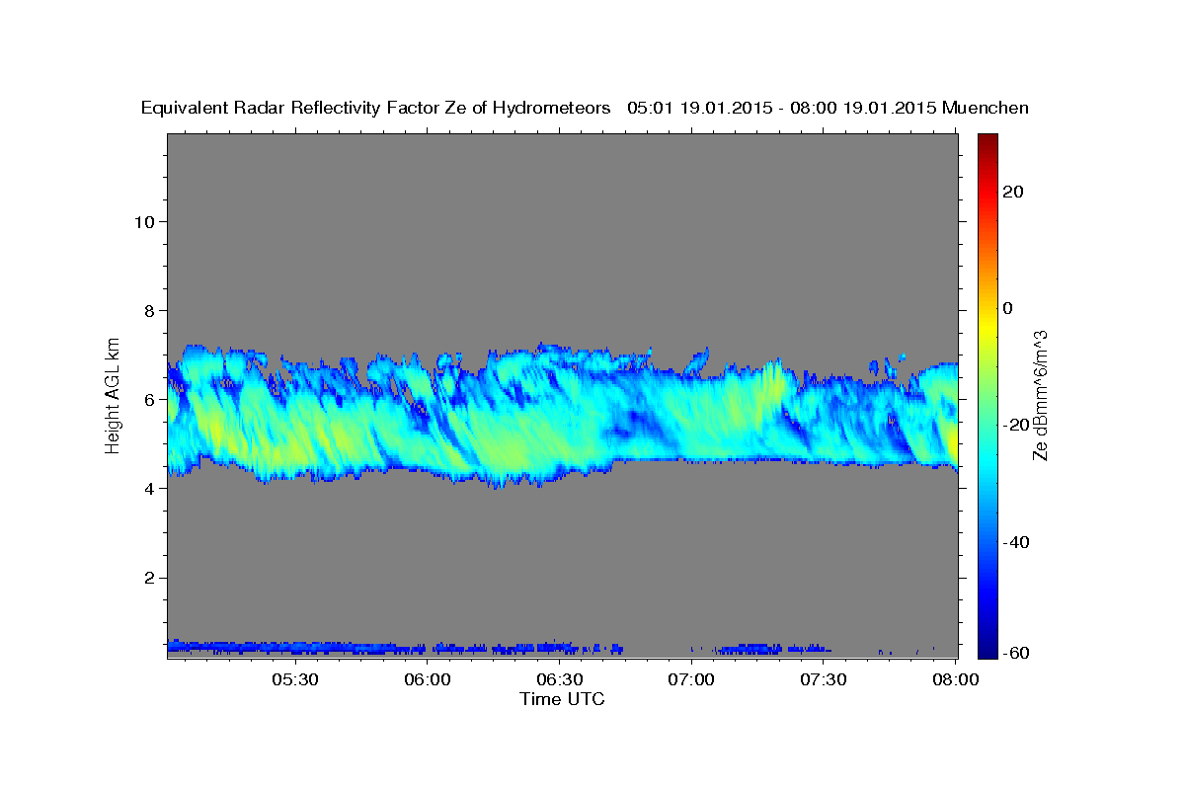The image size is (1185, 790).
Task: Click the 'Time UTC' axis label
Action: coord(562,699)
